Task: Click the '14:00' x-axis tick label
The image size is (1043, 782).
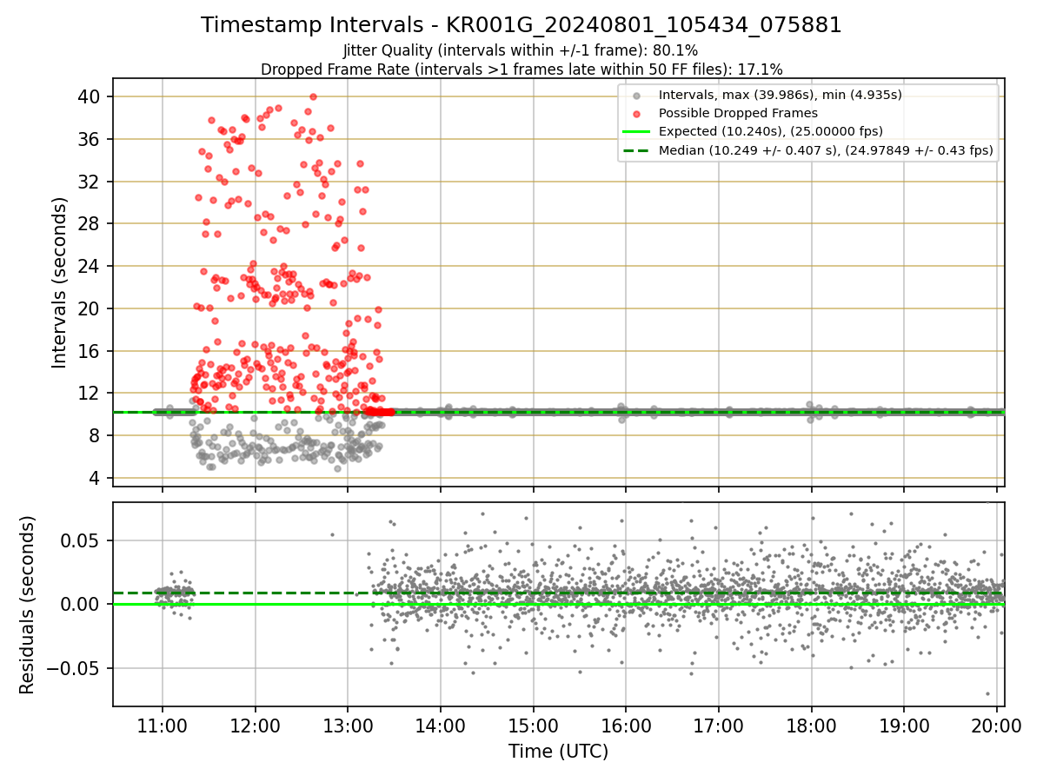Action: (441, 724)
